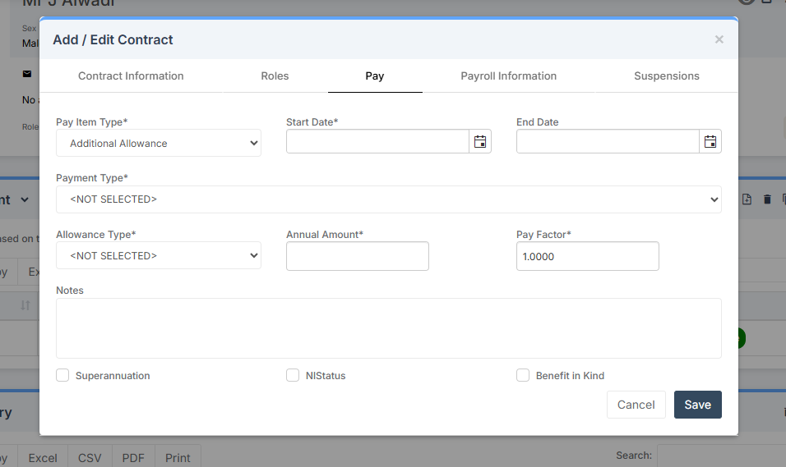Close the Add / Edit Contract dialog

[x=719, y=39]
